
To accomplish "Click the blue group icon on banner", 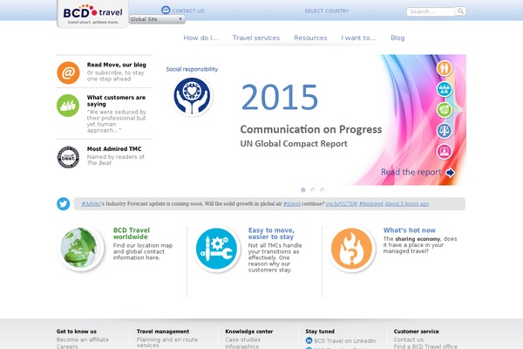I will (445, 89).
